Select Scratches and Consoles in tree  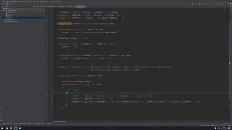pos(11,21)
